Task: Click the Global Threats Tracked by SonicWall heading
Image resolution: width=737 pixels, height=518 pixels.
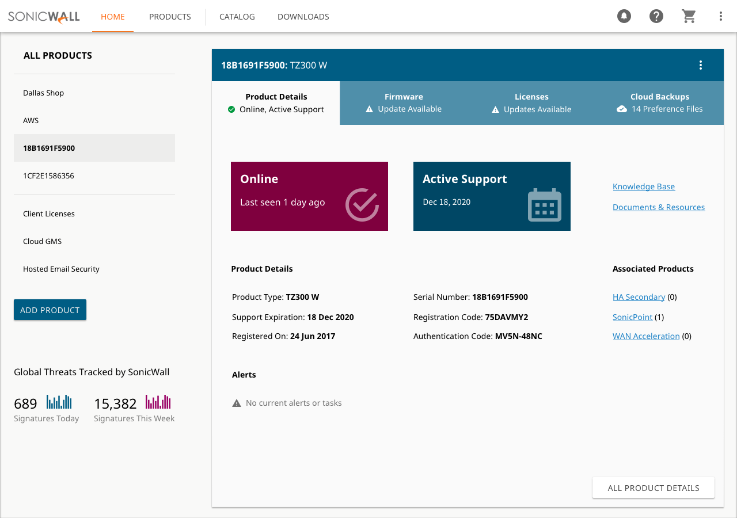Action: pos(92,372)
